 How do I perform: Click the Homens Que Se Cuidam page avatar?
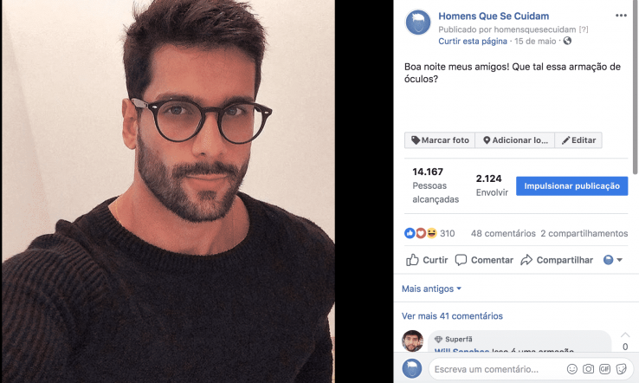(x=417, y=23)
